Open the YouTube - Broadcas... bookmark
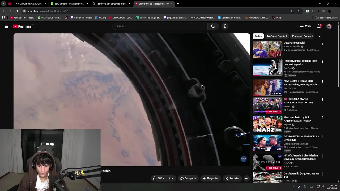 point(22,18)
